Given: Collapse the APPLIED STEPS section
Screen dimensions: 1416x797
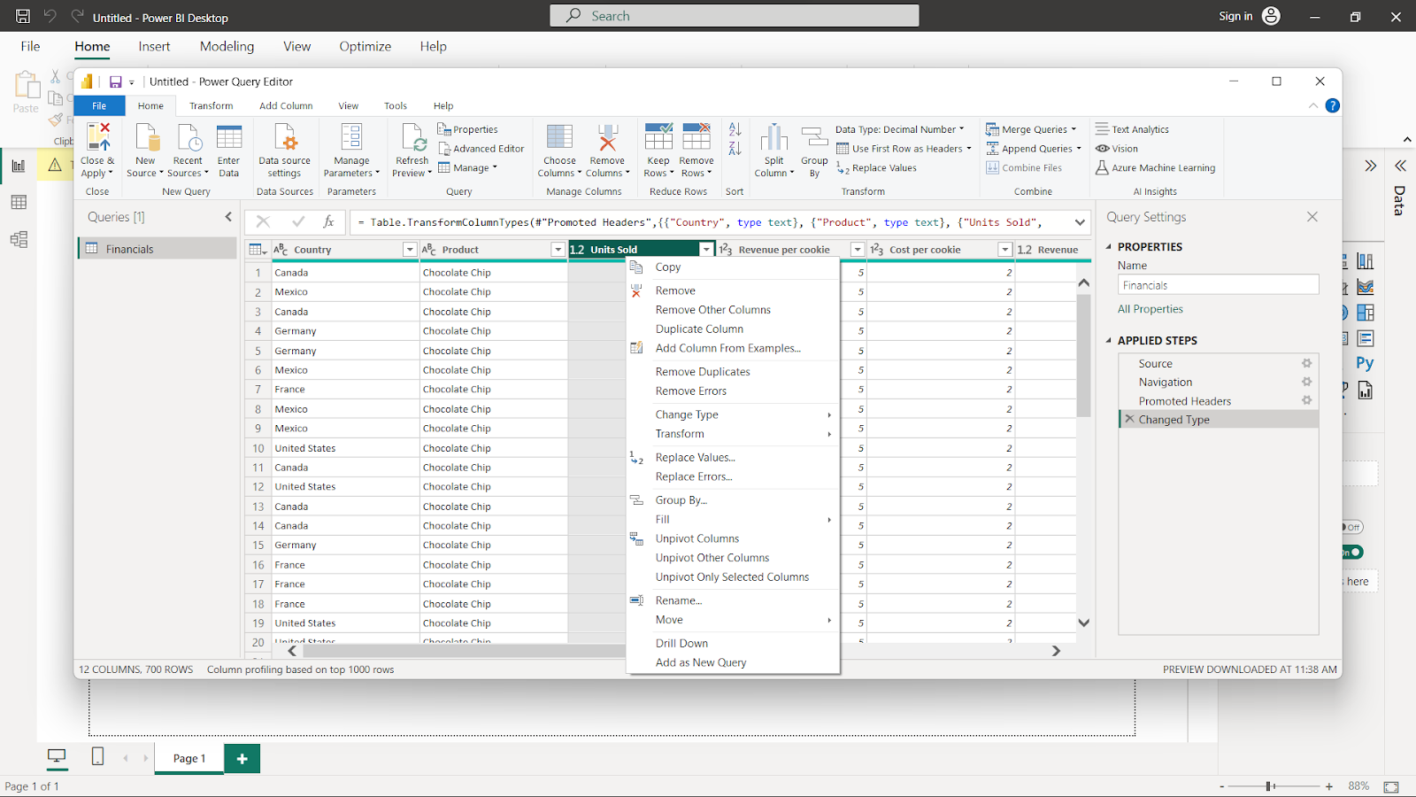Looking at the screenshot, I should (x=1109, y=341).
